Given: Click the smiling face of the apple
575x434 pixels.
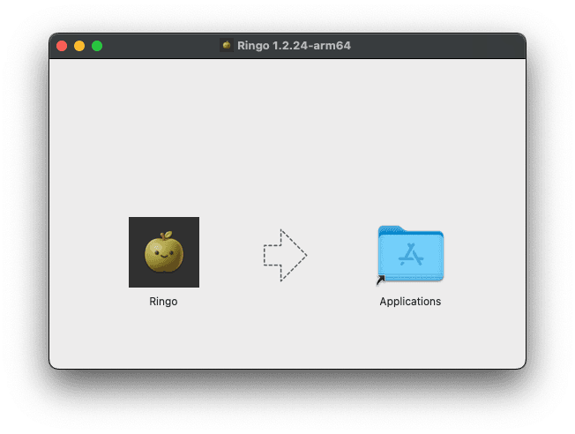Looking at the screenshot, I should point(164,253).
